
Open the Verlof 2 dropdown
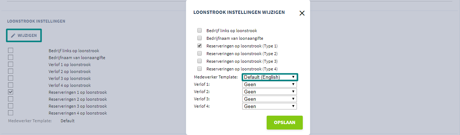tap(270, 92)
